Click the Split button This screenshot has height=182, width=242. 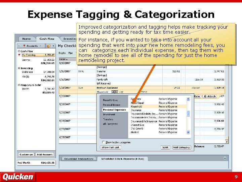pyautogui.click(x=165, y=147)
